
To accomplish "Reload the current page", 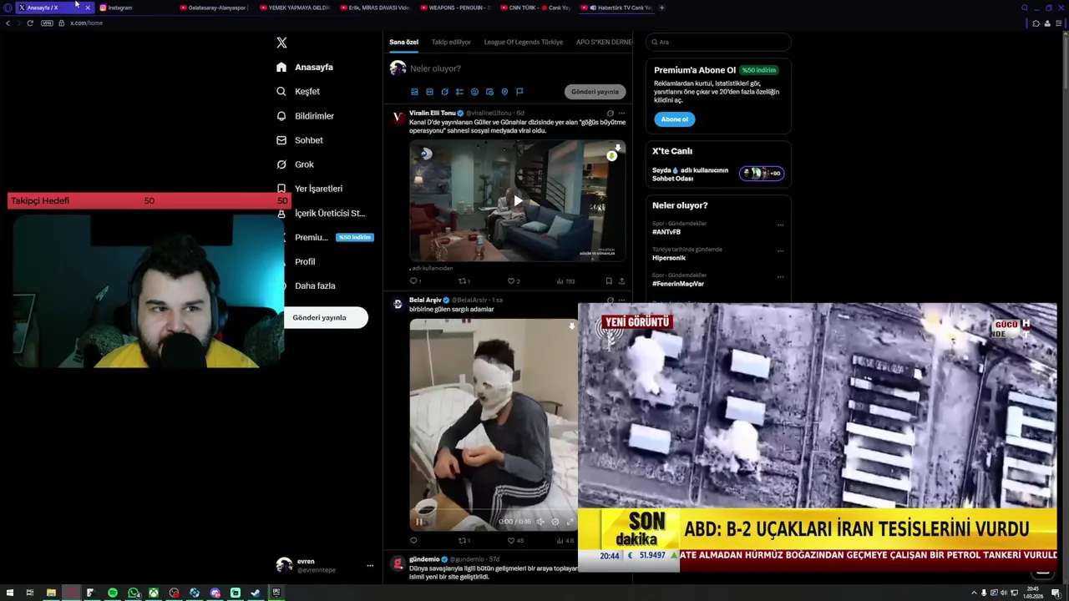I will click(x=30, y=23).
